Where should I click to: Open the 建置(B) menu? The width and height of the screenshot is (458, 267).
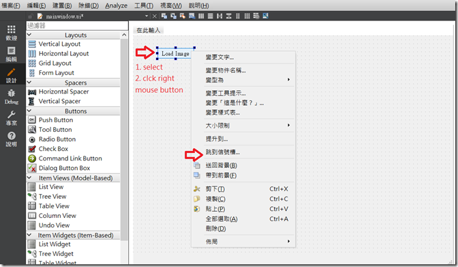point(62,5)
